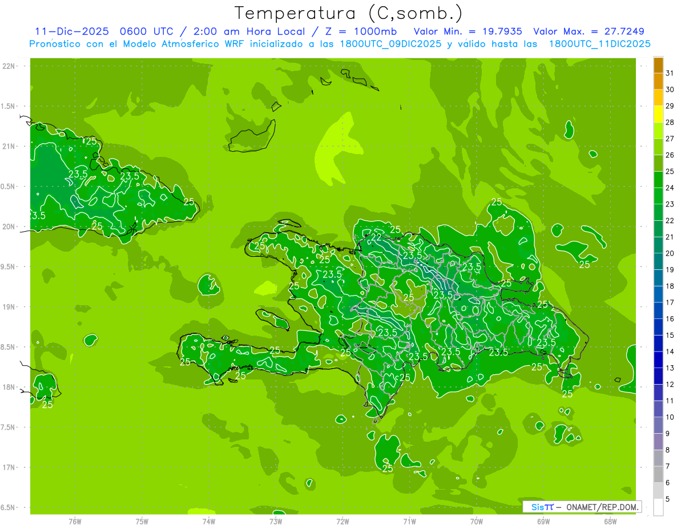Click the green legend band between 24 and 25
Viewport: 685px width, 529px height.
pos(658,179)
